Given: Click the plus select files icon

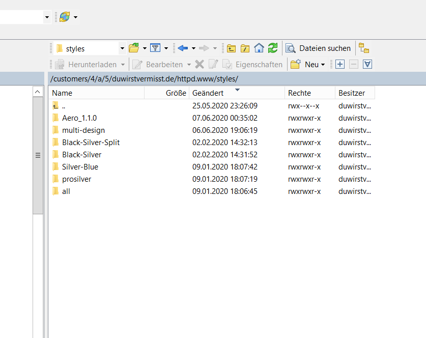Looking at the screenshot, I should (340, 65).
